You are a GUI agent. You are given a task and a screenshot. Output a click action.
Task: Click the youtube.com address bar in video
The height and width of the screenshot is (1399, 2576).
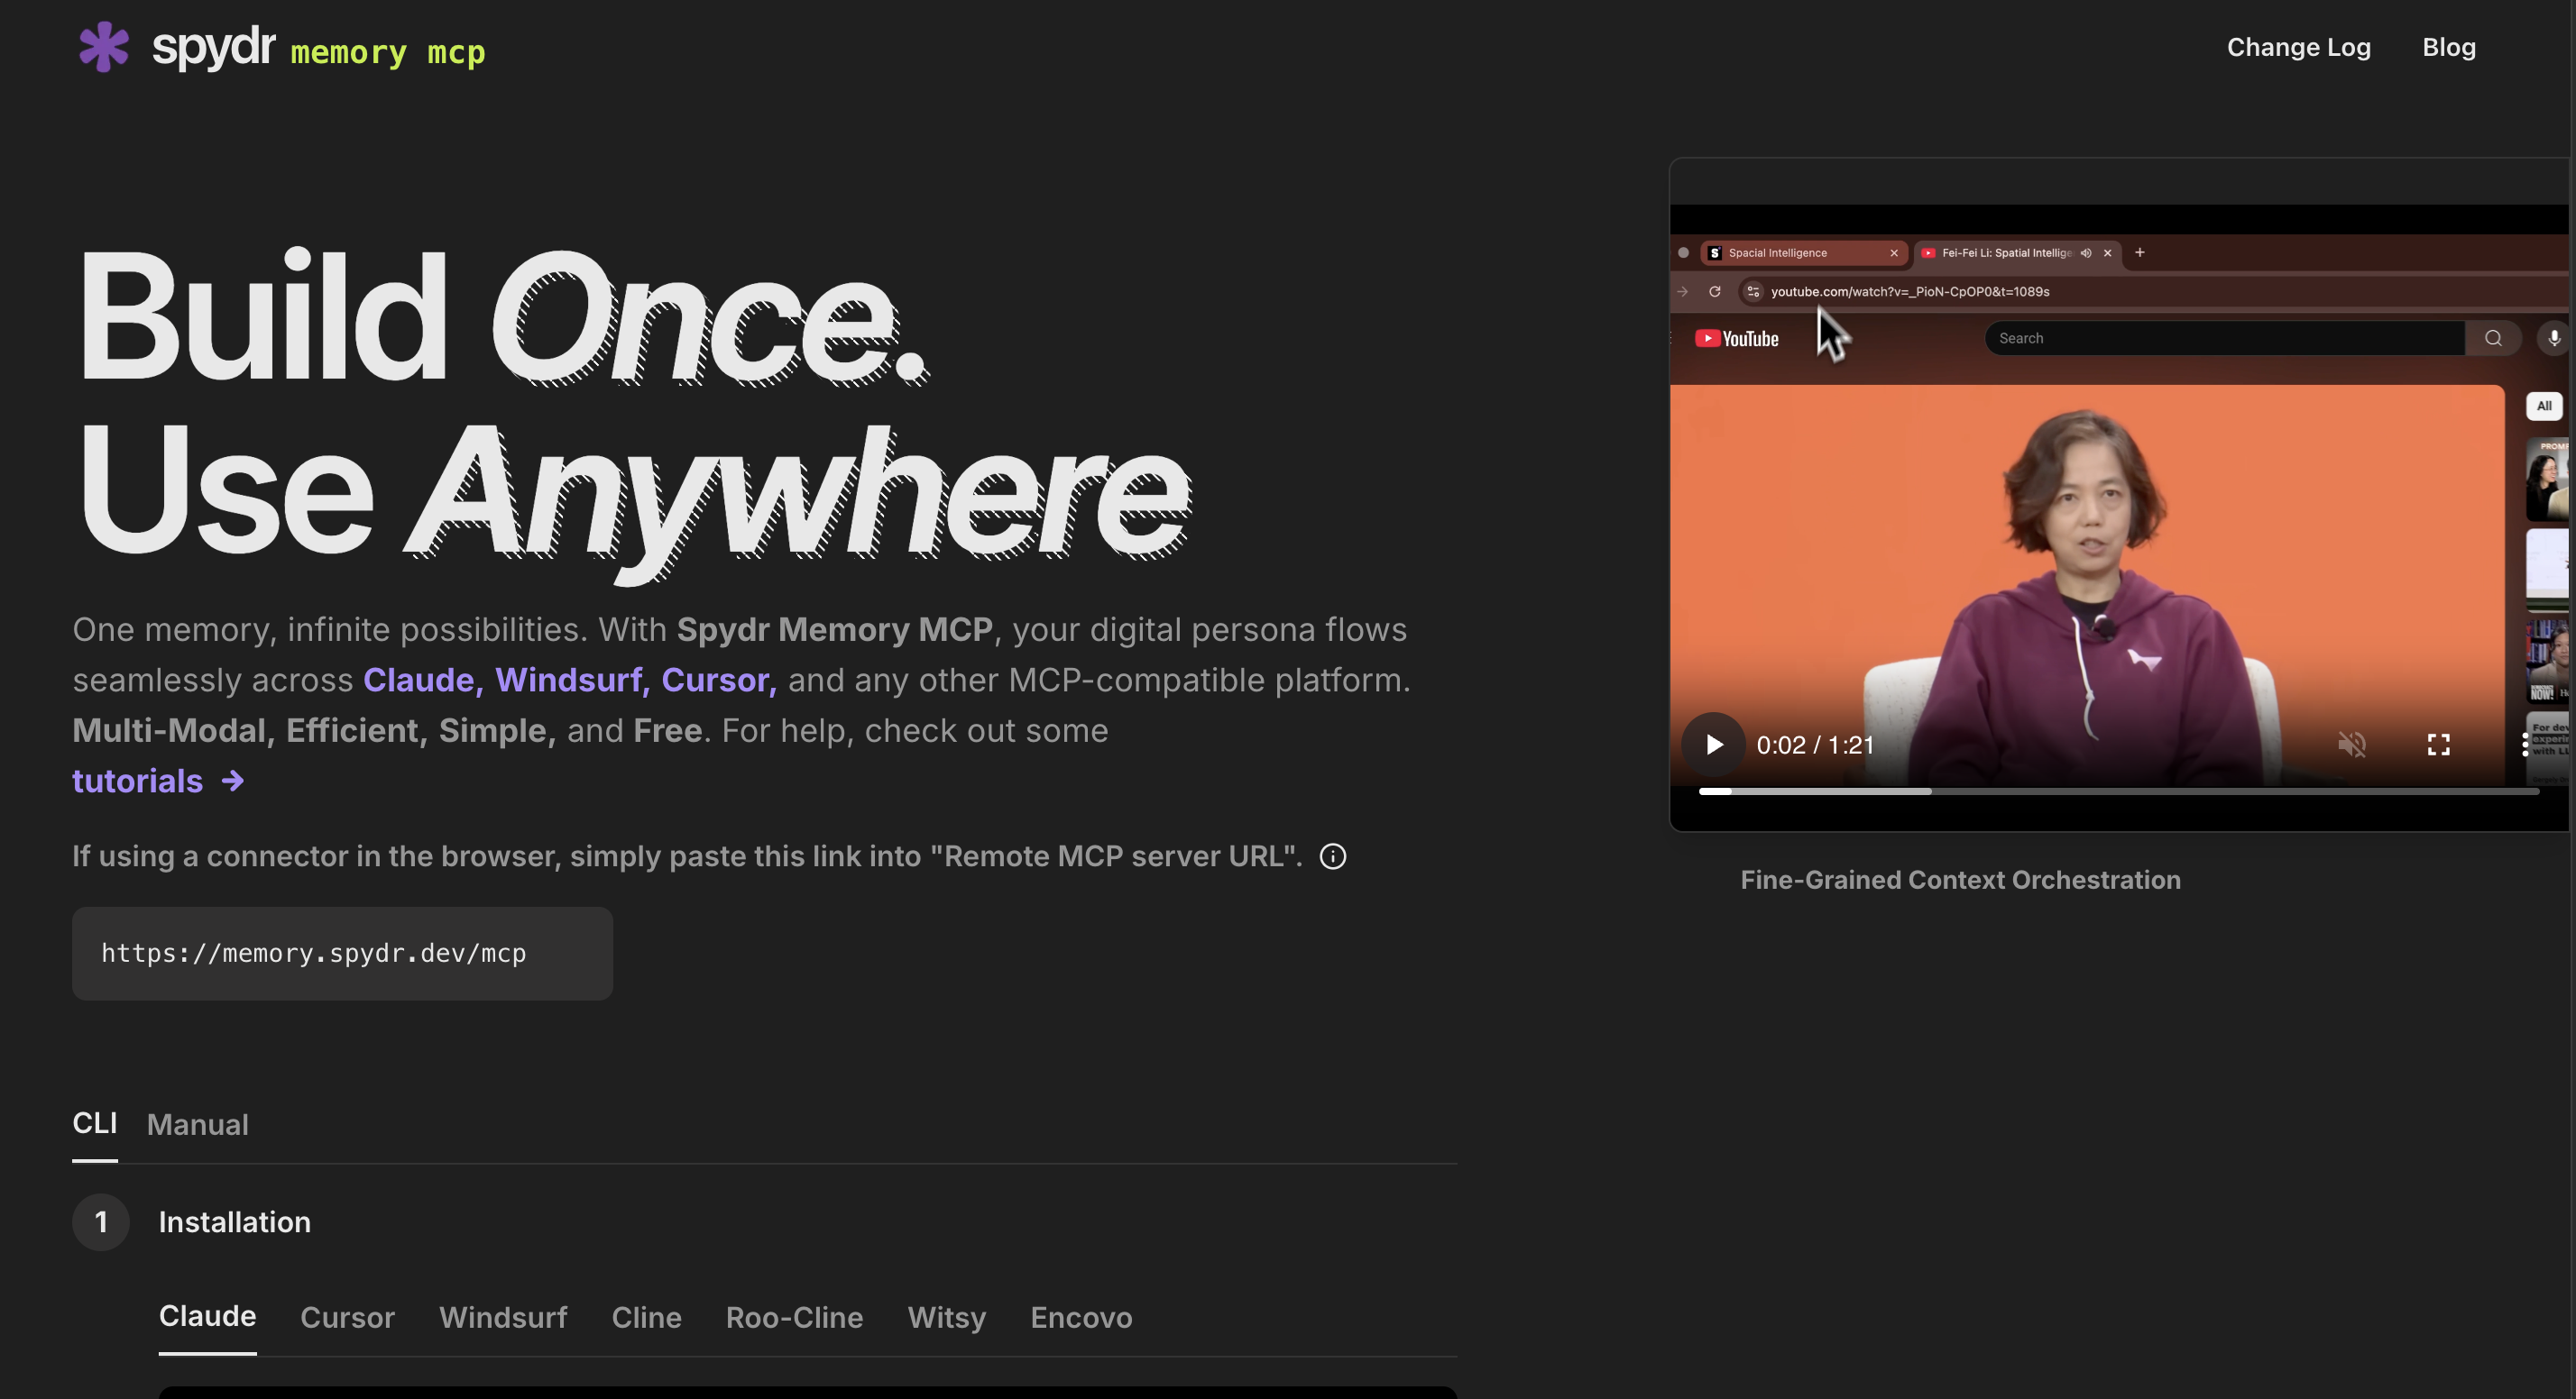pos(1909,292)
